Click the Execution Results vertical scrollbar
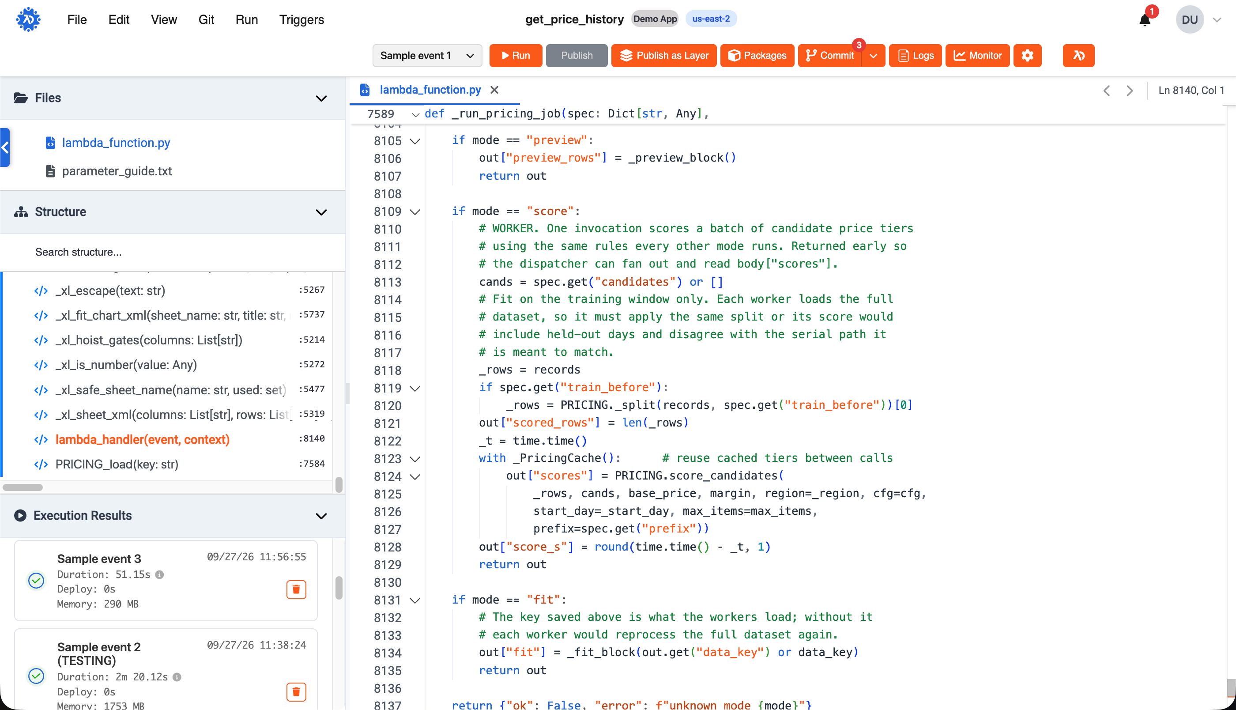1236x710 pixels. click(339, 588)
